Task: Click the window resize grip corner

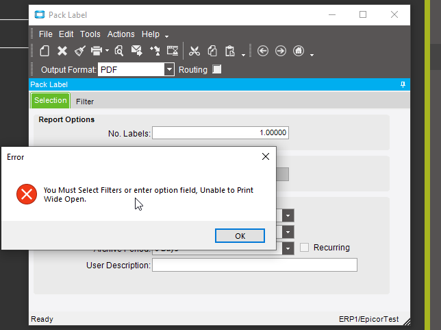Action: coord(407,322)
